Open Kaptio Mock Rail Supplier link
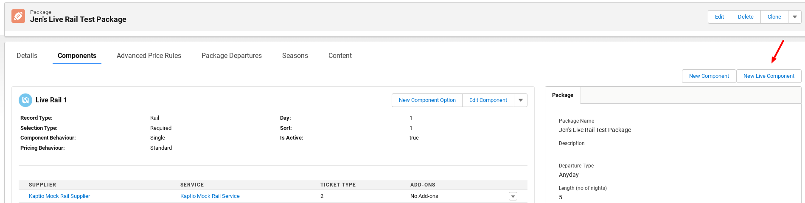Screen dimensions: 805x203 [59, 196]
